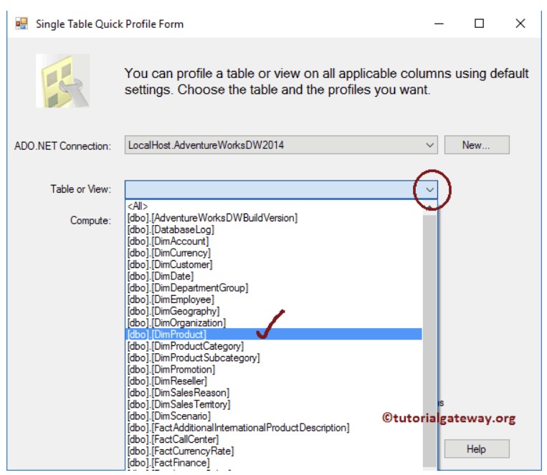Click the title bar app icon
This screenshot has height=475, width=547.
click(22, 24)
